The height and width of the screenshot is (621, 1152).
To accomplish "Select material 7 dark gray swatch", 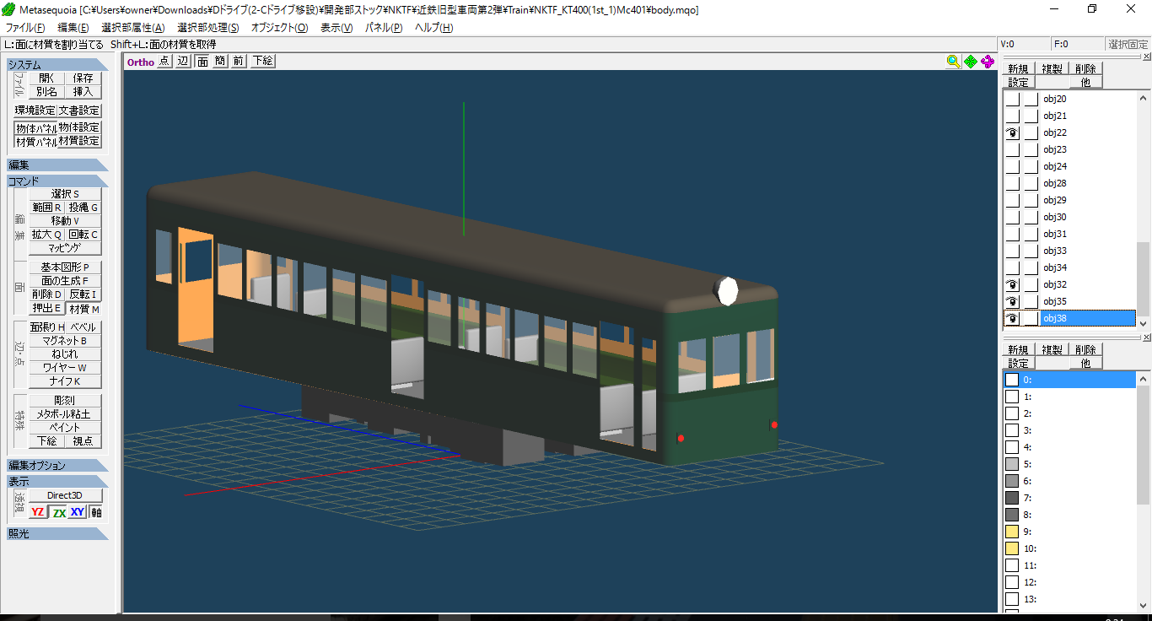I will tap(1012, 498).
